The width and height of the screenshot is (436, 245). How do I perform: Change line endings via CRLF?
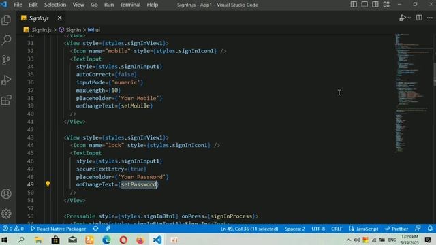[x=337, y=229]
